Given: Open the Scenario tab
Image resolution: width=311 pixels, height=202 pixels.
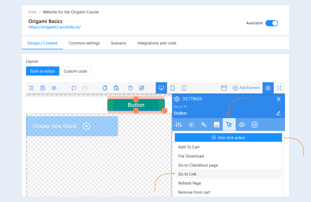Looking at the screenshot, I should click(119, 43).
